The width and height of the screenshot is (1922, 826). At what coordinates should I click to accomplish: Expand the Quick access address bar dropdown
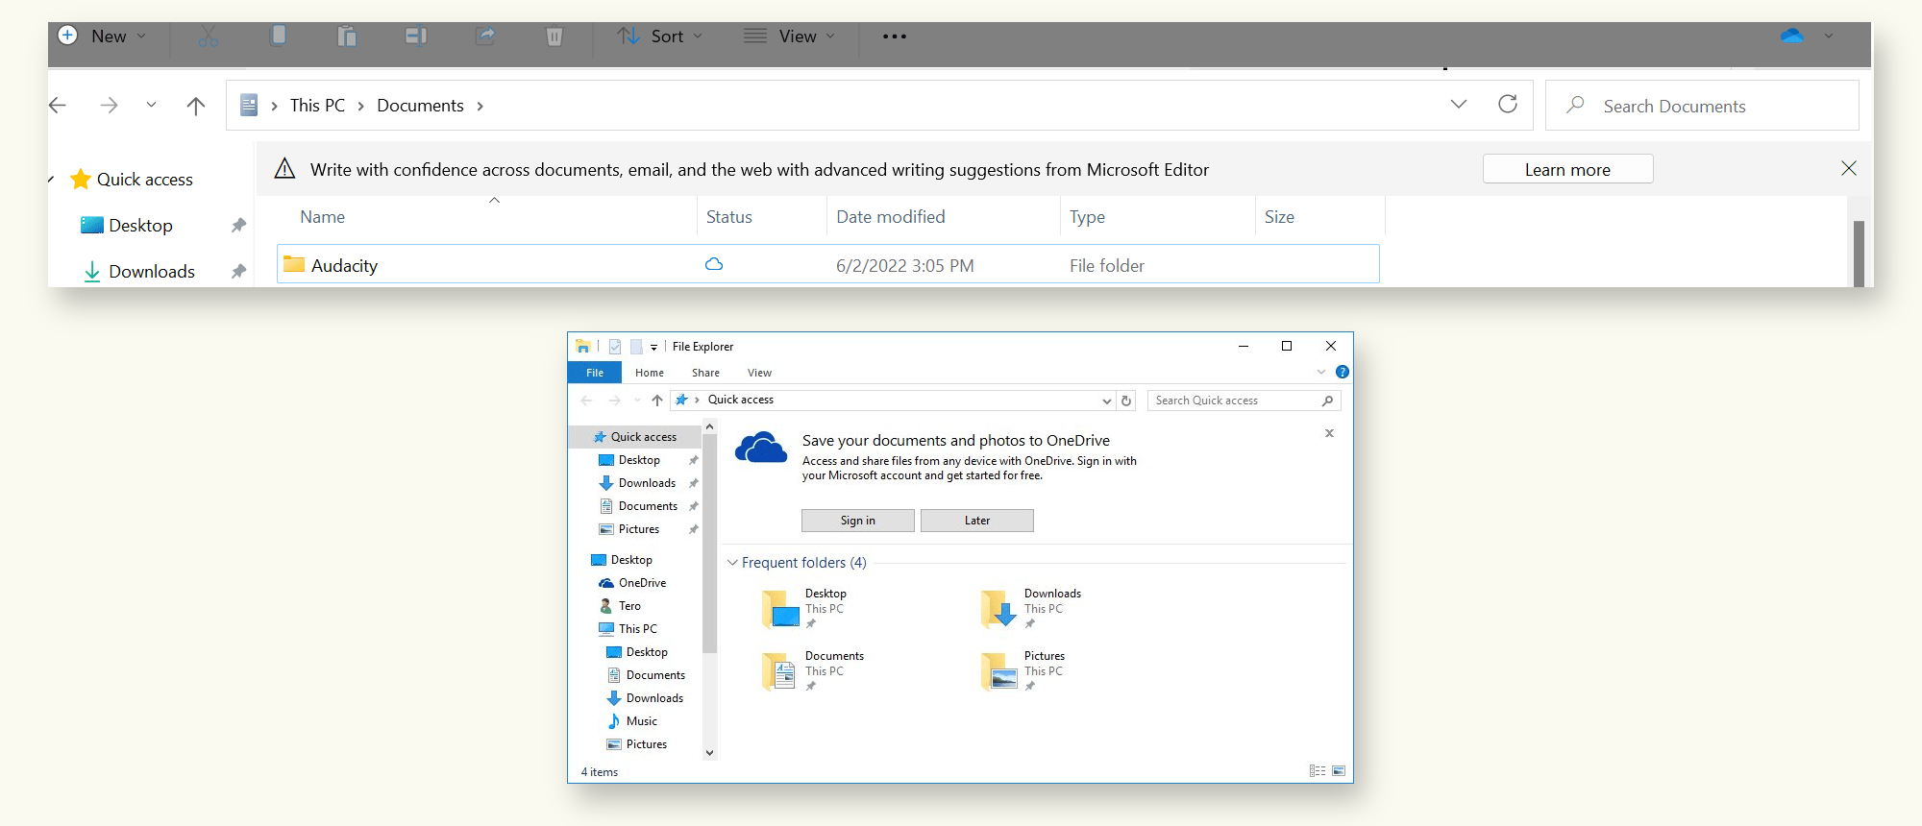coord(1106,401)
